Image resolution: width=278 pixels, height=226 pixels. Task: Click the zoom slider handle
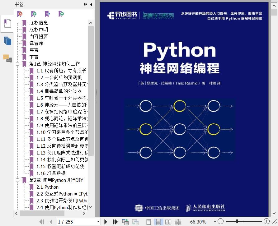tap(237, 221)
